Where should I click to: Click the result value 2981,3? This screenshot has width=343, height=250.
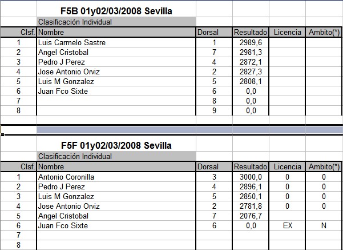coord(251,52)
